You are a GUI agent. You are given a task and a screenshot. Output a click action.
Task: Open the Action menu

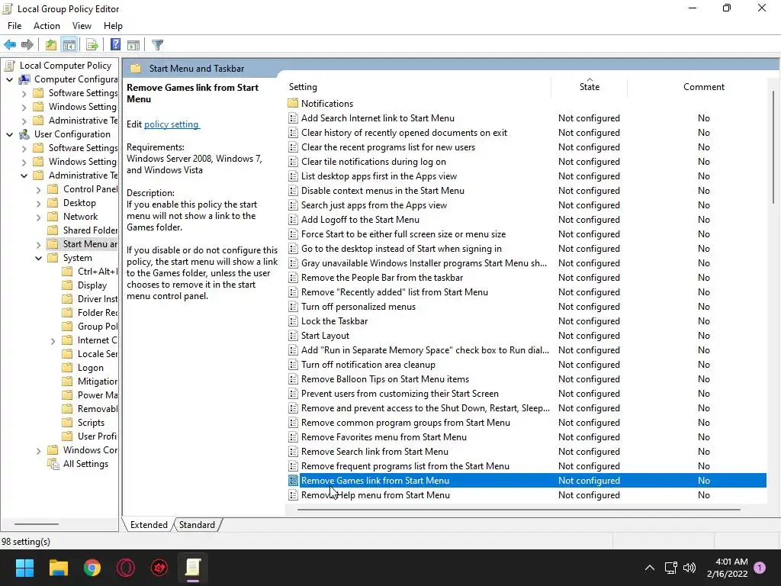(x=47, y=26)
